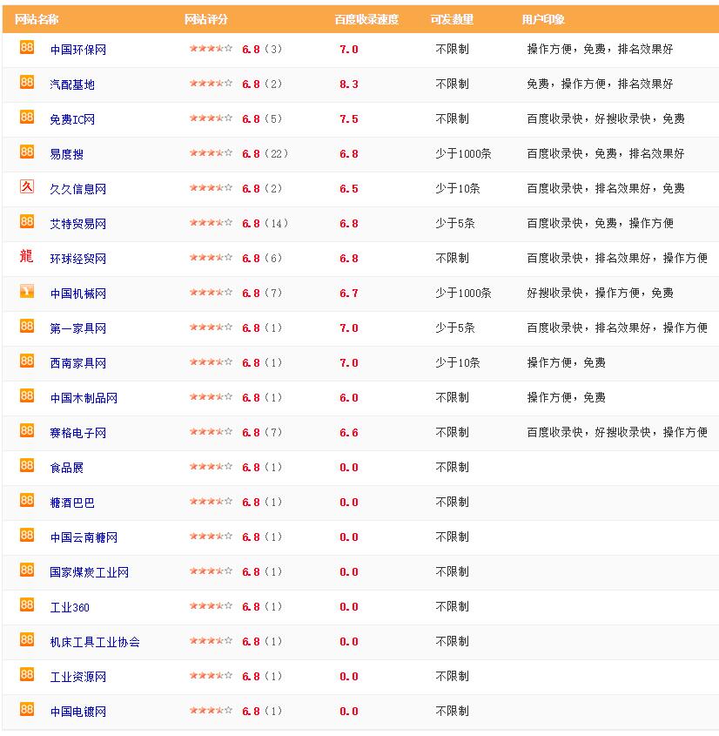Click the red 龍 logo of 环球经贸网
719x736 pixels.
pyautogui.click(x=27, y=256)
